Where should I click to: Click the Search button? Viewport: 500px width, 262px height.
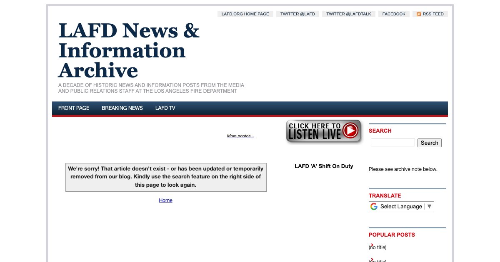[x=429, y=143]
